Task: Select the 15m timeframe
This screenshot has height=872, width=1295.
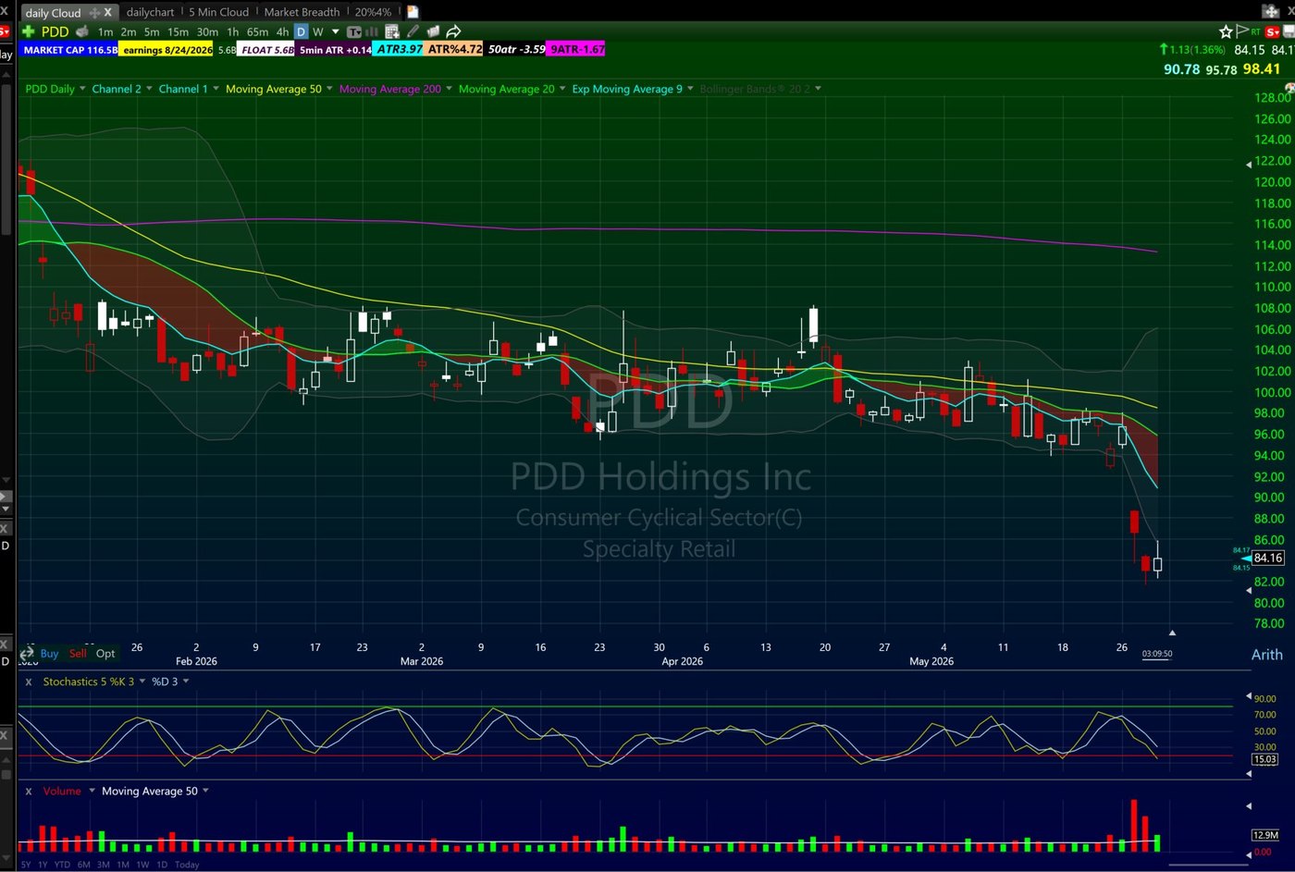Action: click(179, 31)
